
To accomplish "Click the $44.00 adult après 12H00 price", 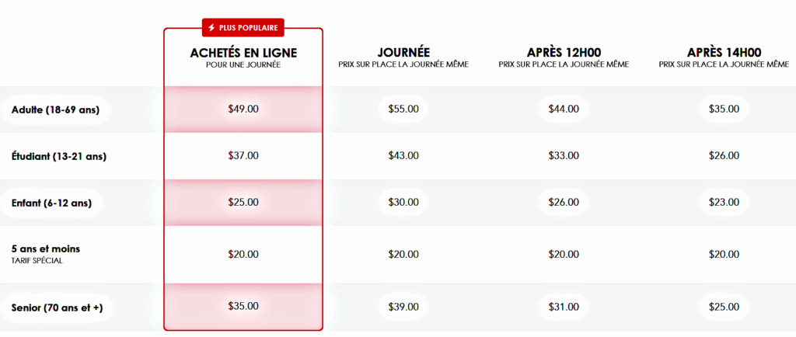I will pyautogui.click(x=564, y=109).
